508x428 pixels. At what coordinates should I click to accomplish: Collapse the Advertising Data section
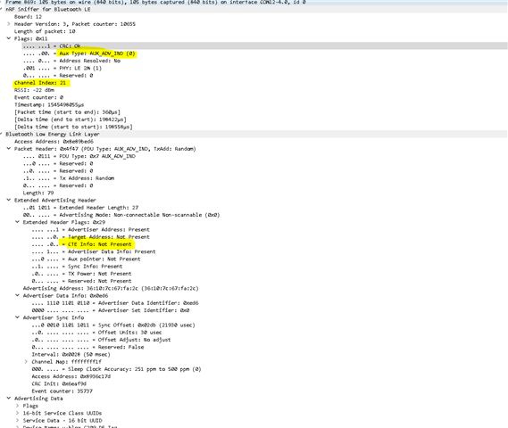click(x=9, y=399)
